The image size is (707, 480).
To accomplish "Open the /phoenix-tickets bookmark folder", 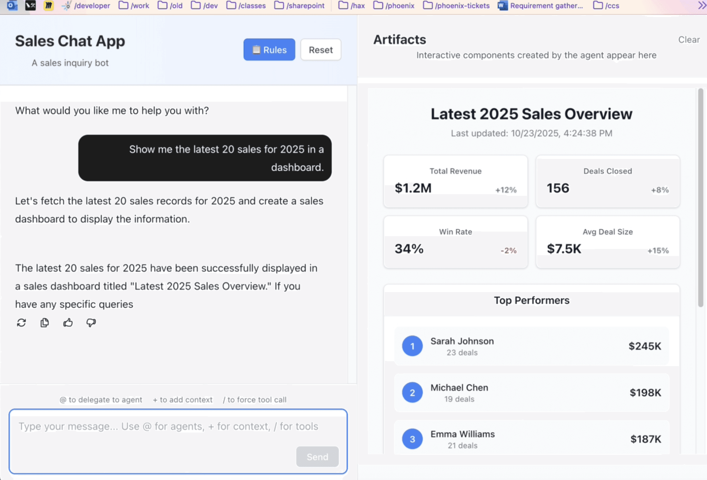I will pos(456,5).
